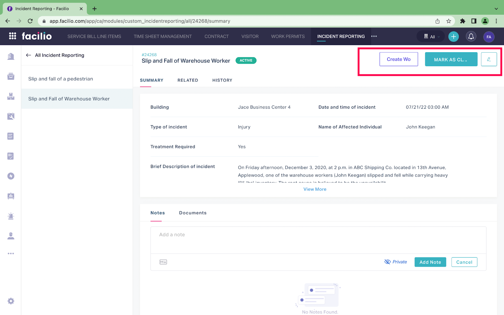The height and width of the screenshot is (315, 504).
Task: Click the Add Note button
Action: (x=430, y=262)
